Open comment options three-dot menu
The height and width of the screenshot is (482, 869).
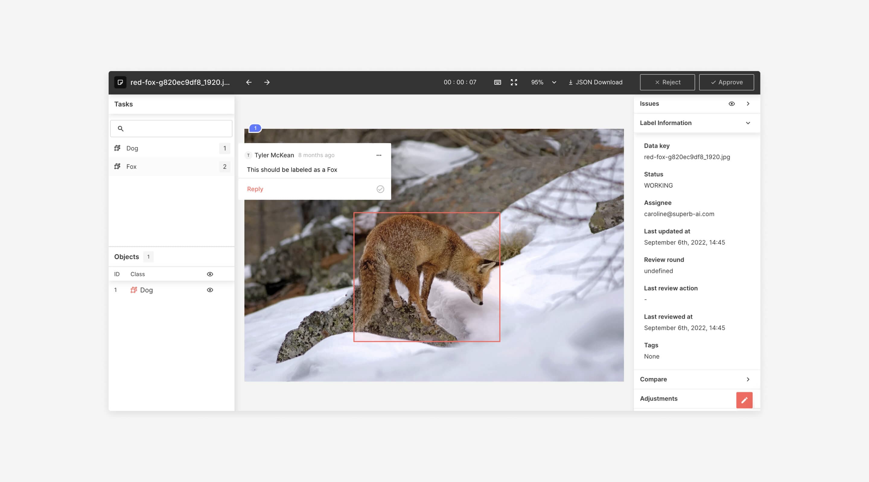pos(379,155)
